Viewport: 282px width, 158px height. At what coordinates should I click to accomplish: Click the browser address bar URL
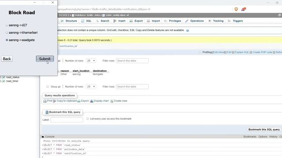104,9
